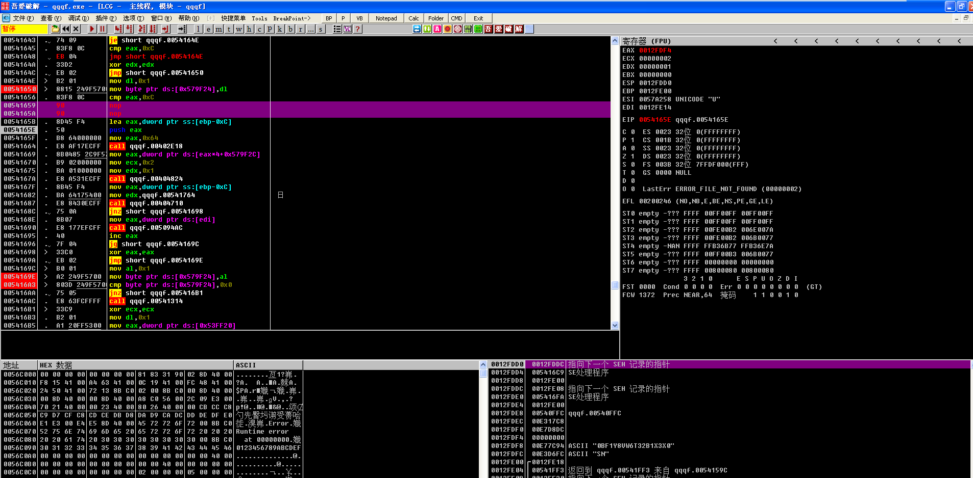The height and width of the screenshot is (478, 973).
Task: Restart the program with the rewind icon
Action: point(66,29)
